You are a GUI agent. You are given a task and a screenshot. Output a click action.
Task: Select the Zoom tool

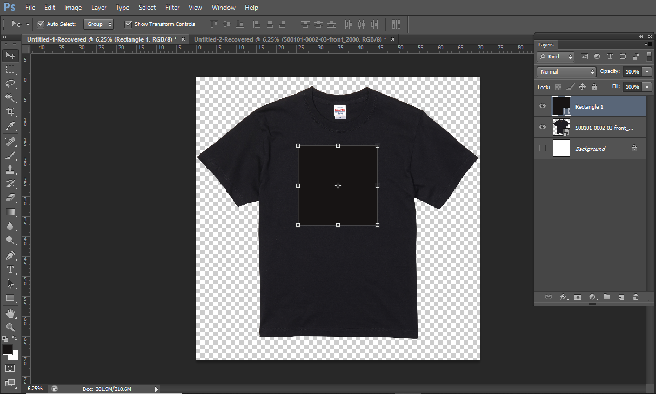[x=10, y=327]
